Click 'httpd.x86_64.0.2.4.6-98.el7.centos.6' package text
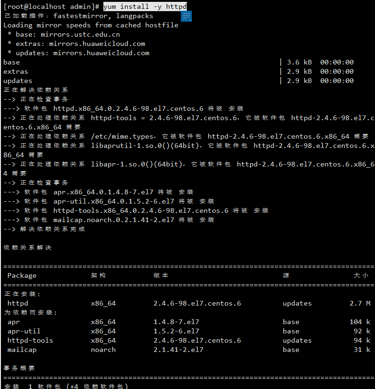Screen dimensions: 375x389 tap(128, 108)
